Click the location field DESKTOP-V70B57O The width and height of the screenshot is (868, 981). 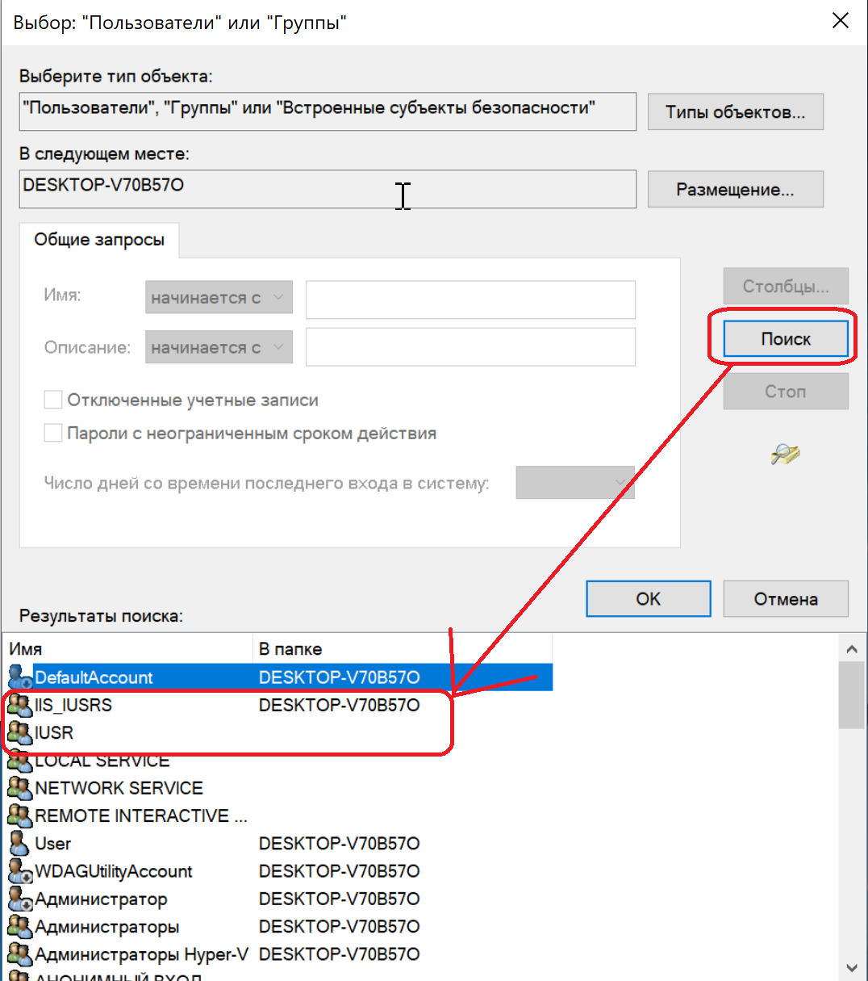328,189
